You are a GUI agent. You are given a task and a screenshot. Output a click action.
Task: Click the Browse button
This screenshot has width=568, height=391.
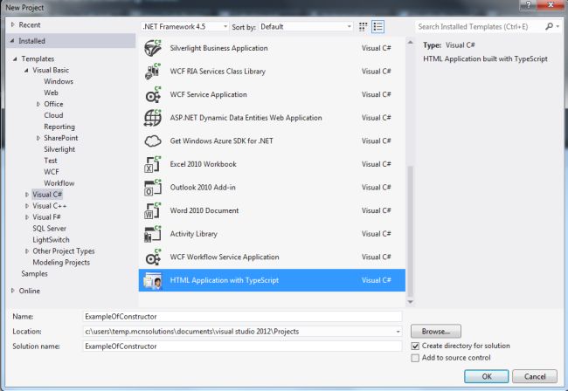436,332
